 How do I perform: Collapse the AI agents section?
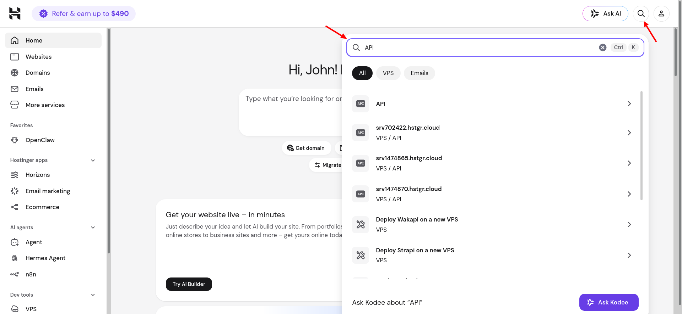(93, 228)
